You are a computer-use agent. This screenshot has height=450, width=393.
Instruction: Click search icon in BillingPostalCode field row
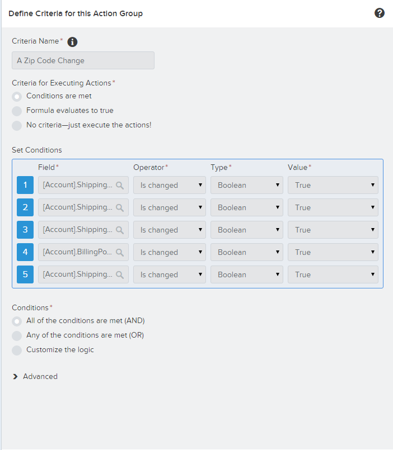click(x=120, y=252)
